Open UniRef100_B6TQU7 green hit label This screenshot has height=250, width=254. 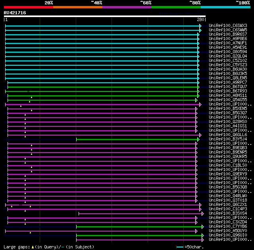228,87
